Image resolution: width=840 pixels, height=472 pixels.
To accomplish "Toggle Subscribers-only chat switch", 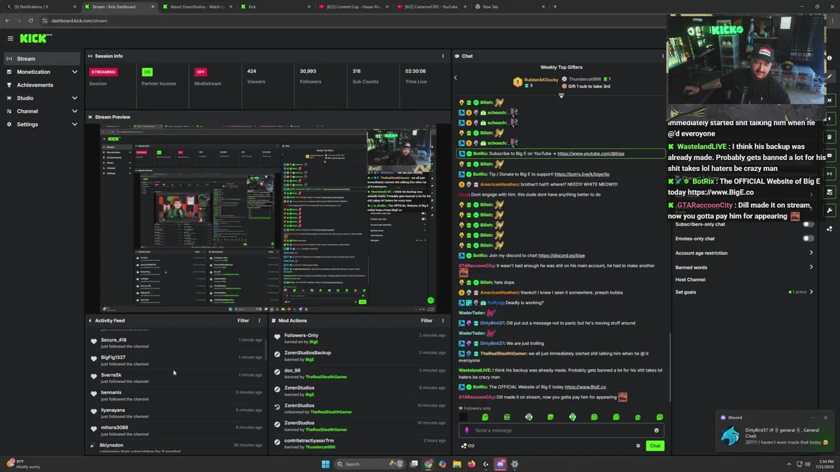I will click(x=808, y=224).
